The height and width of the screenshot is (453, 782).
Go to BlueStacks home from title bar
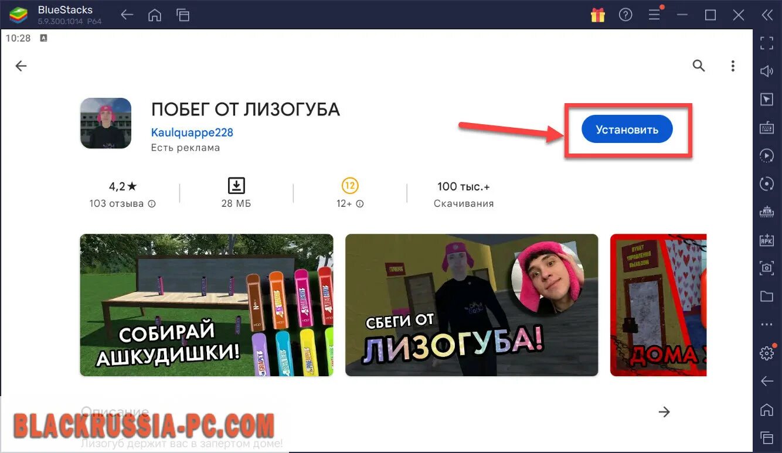click(x=155, y=15)
